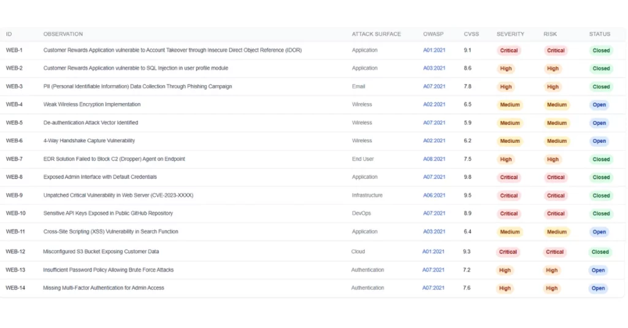Click the Cloud attack surface cell

(x=358, y=251)
